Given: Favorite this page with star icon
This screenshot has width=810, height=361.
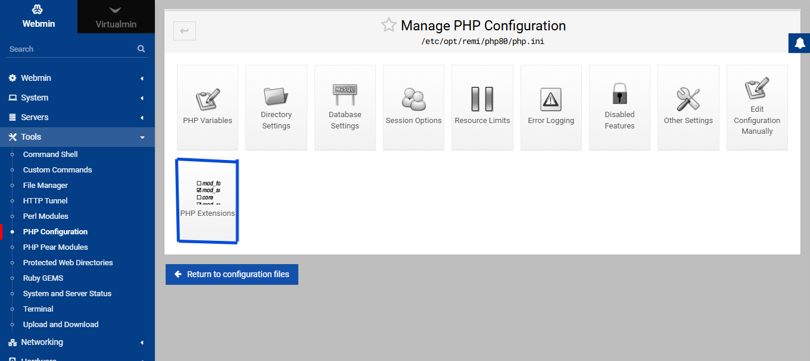Looking at the screenshot, I should [x=388, y=25].
